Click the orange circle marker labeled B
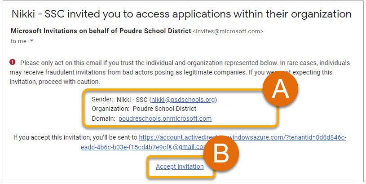 tap(221, 153)
